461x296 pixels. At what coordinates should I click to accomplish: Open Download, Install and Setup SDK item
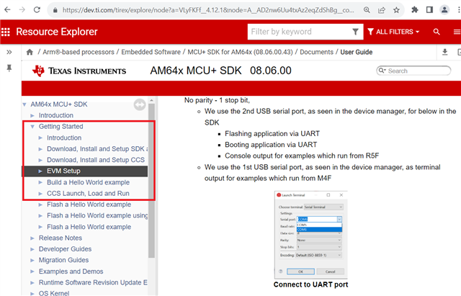97,149
